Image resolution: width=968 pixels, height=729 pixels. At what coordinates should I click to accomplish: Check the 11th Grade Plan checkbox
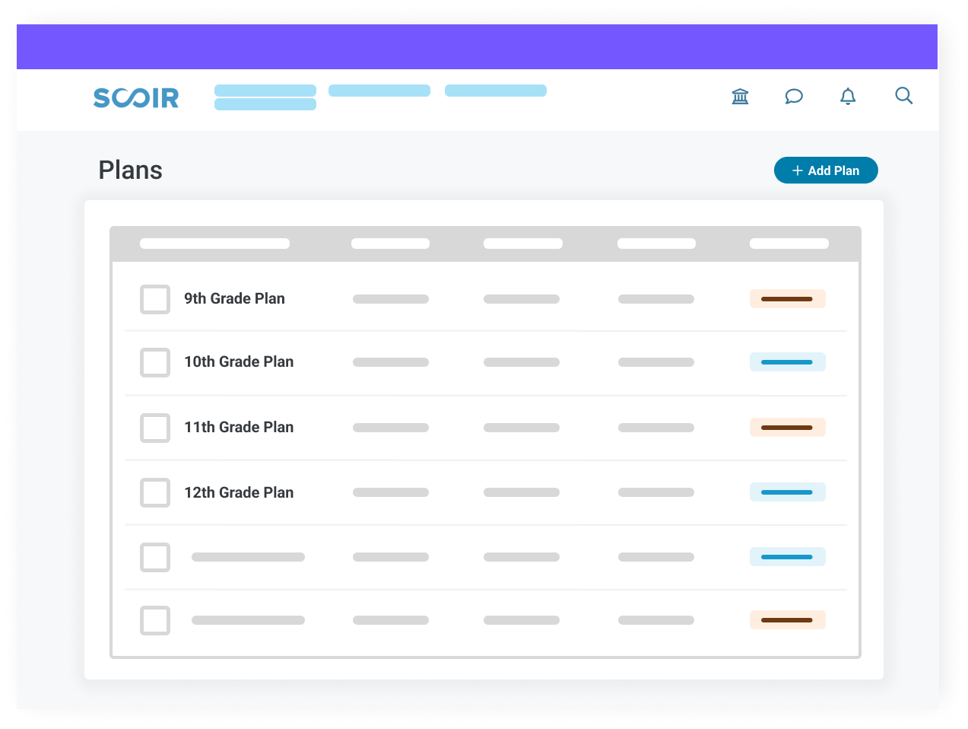[x=155, y=428]
